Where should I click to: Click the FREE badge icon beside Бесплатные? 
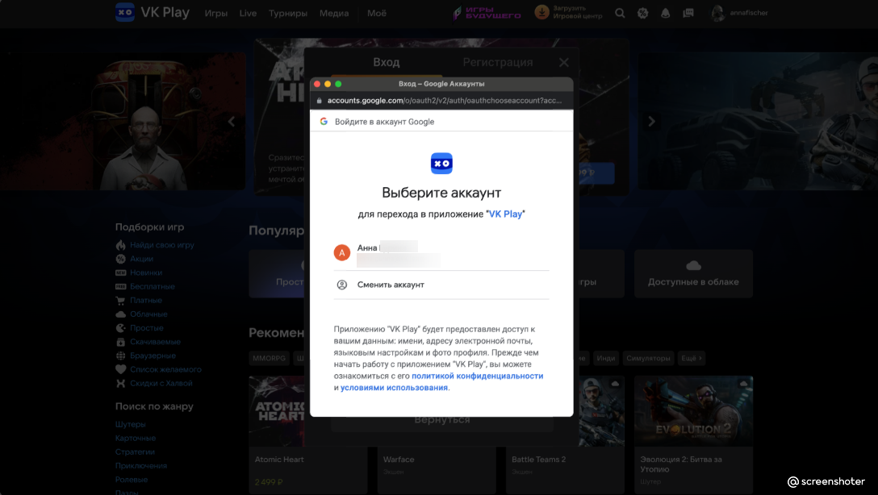click(120, 286)
